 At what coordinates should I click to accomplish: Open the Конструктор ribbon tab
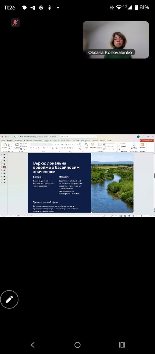(x=38, y=140)
